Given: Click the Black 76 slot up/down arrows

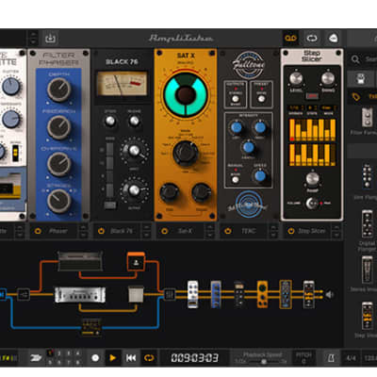Looking at the screenshot, I should tap(147, 231).
